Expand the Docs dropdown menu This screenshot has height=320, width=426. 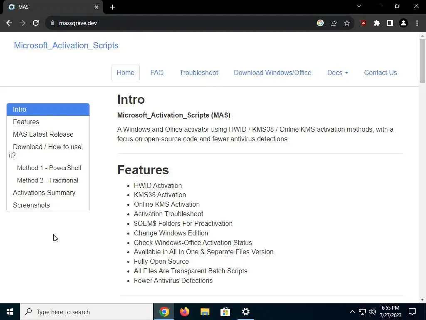point(337,72)
